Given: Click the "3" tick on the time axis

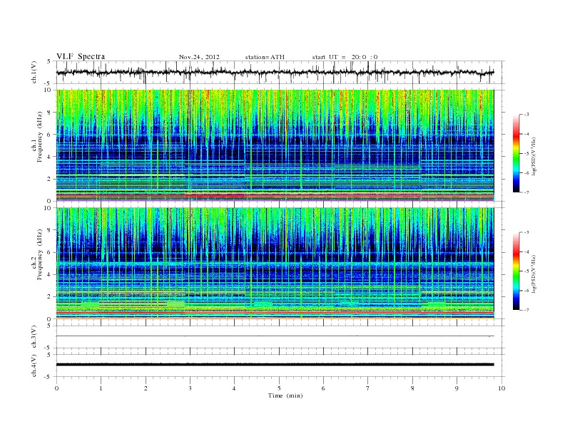Looking at the screenshot, I should (190, 388).
